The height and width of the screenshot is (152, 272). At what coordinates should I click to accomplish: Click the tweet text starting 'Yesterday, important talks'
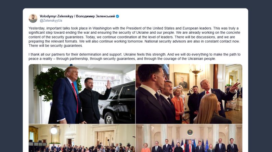[134, 37]
